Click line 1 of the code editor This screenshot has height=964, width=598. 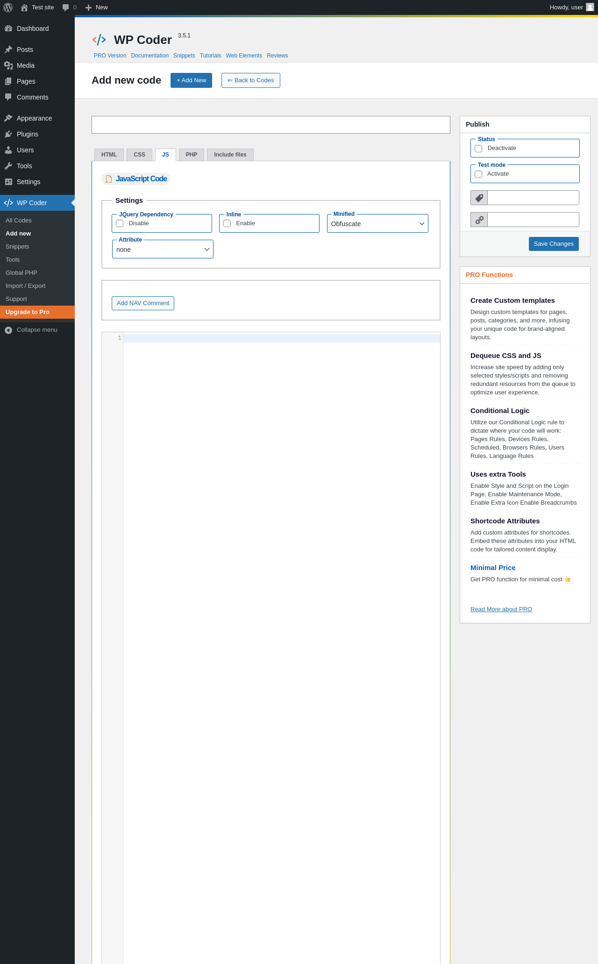point(282,338)
